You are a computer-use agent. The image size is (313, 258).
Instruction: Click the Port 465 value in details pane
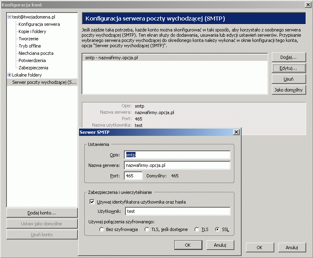point(138,119)
